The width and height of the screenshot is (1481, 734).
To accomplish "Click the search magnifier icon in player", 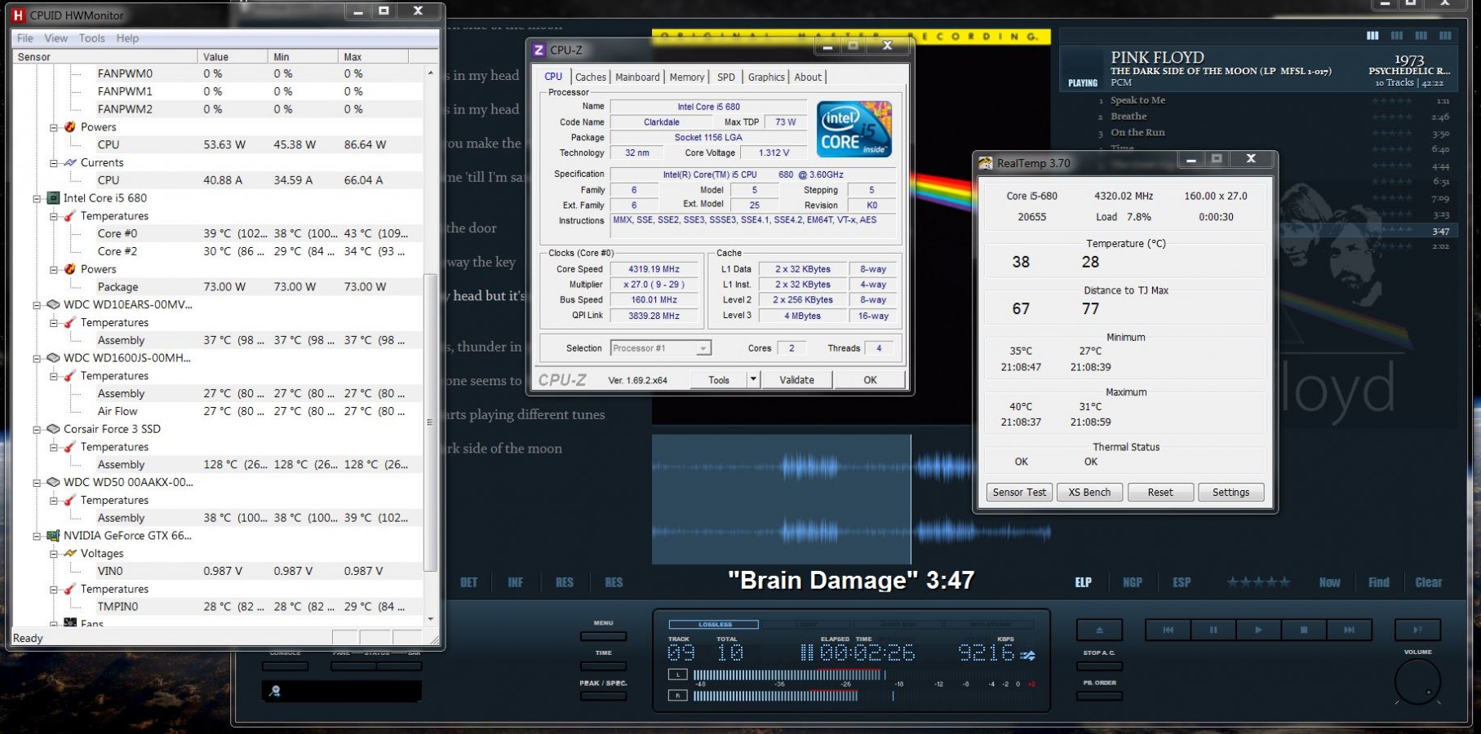I will pyautogui.click(x=275, y=691).
